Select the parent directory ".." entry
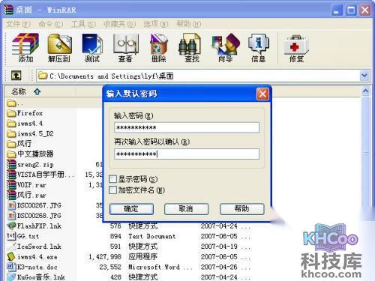Screen dimensions: 375x281 (x=15, y=103)
